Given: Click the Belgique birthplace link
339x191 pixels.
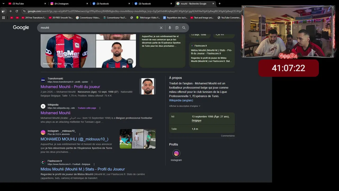Looking at the screenshot, I should click(x=197, y=120).
